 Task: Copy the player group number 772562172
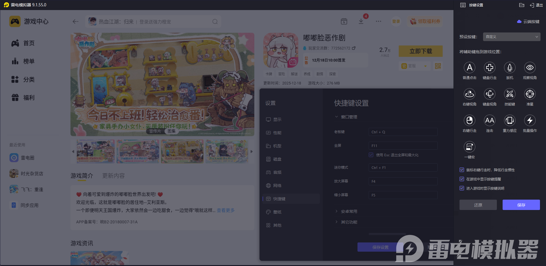(x=354, y=48)
